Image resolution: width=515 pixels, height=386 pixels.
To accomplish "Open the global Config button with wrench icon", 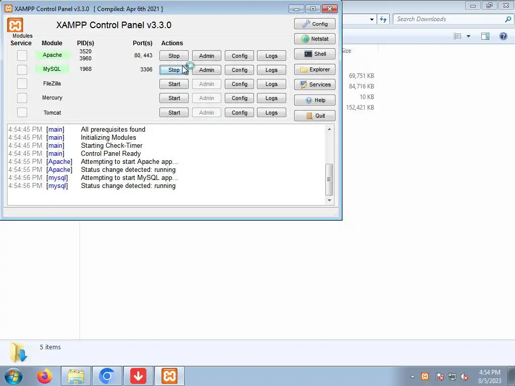I will click(315, 24).
